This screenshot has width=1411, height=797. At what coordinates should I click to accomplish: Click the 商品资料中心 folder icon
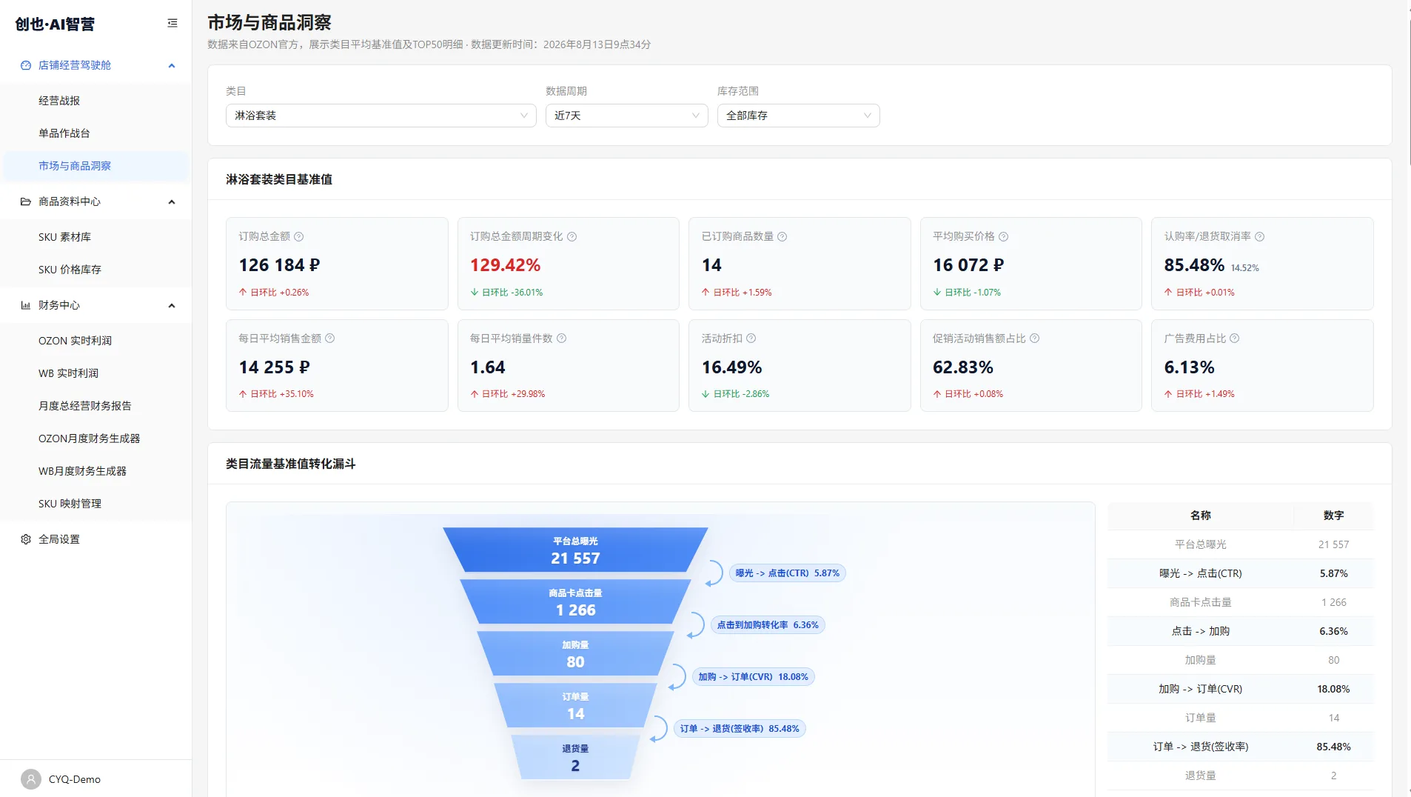point(26,201)
